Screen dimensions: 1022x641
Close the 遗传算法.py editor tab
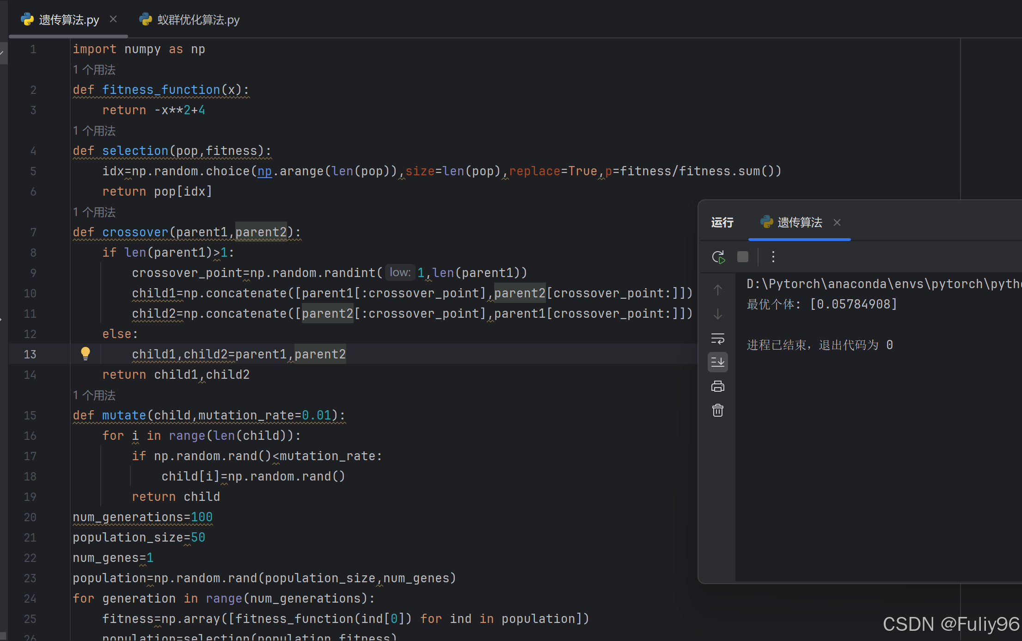113,19
